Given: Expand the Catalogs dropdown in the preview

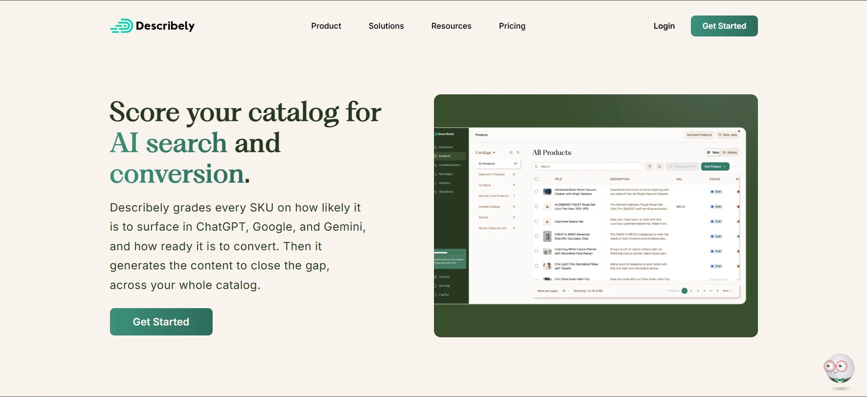Looking at the screenshot, I should (x=485, y=153).
